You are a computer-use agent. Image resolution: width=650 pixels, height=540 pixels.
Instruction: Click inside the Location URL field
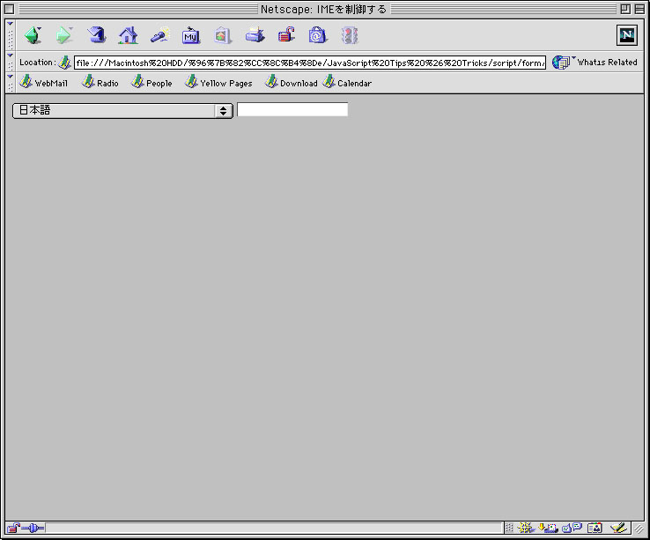(310, 63)
